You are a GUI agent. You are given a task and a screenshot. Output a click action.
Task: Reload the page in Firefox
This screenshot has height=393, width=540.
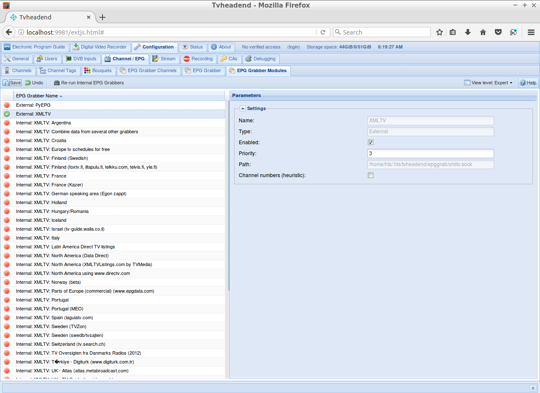click(323, 32)
